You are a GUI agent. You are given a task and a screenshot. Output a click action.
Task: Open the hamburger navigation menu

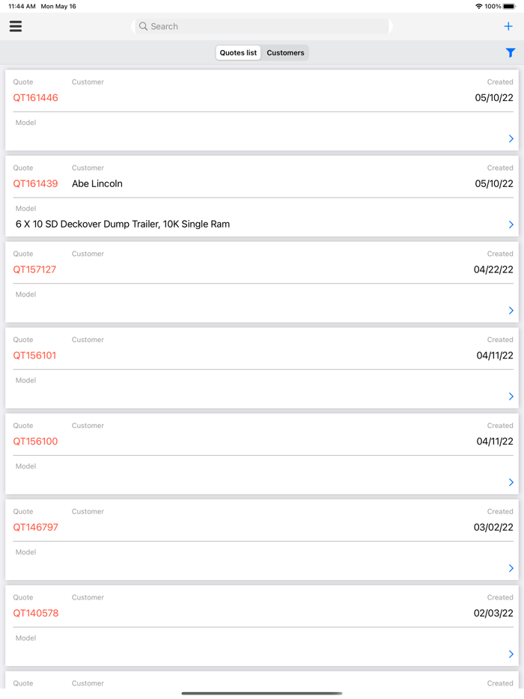click(15, 26)
